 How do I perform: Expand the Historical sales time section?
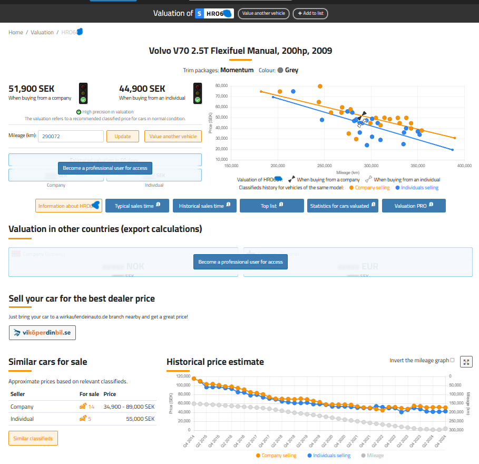tap(204, 206)
